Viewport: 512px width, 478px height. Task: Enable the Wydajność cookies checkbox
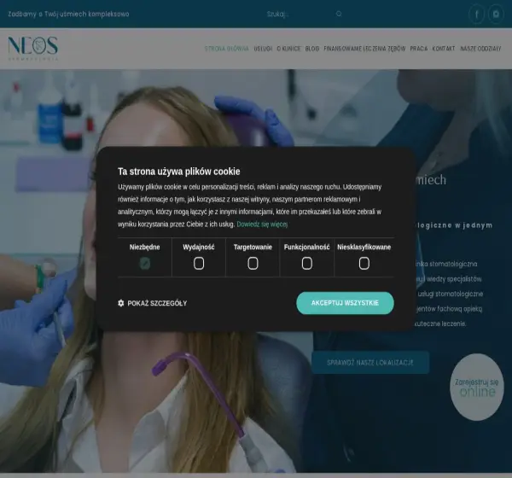[x=199, y=263]
